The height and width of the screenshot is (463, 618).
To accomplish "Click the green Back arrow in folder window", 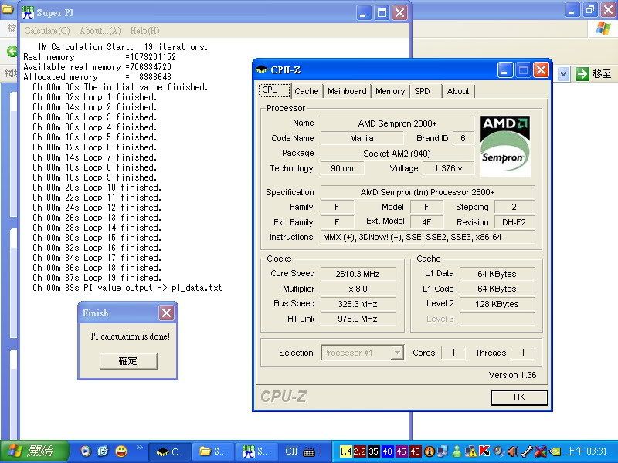I will point(12,51).
